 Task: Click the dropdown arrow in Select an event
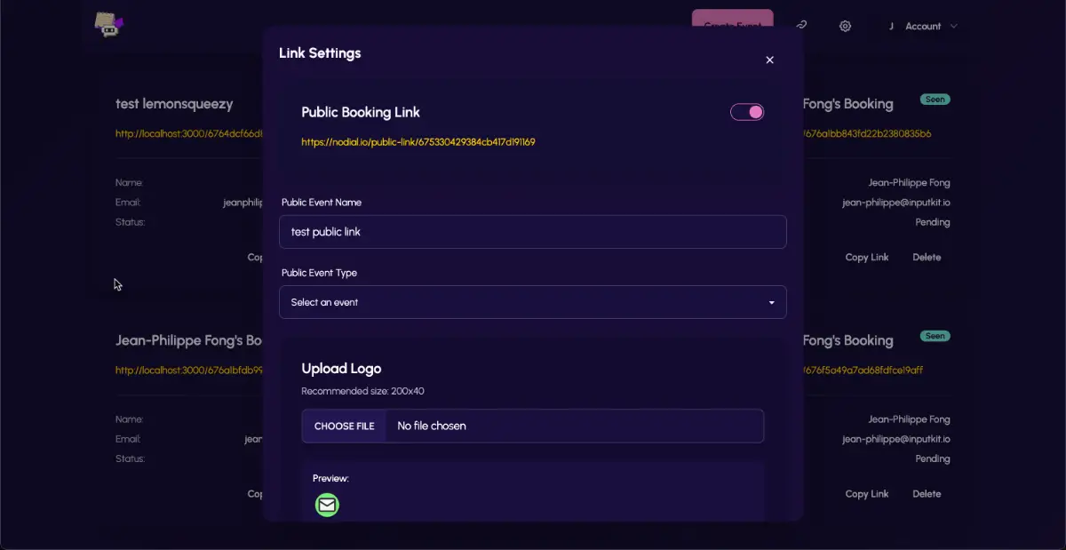point(771,303)
